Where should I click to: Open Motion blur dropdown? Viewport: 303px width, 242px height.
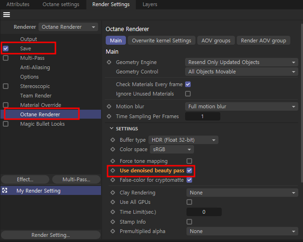pyautogui.click(x=241, y=106)
